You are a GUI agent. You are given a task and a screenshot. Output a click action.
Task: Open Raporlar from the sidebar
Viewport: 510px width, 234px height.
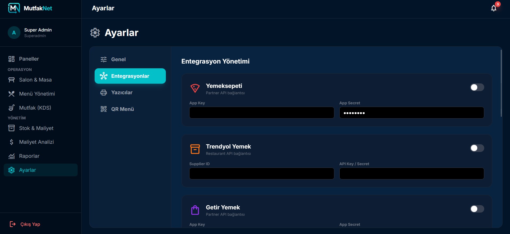coord(41,156)
